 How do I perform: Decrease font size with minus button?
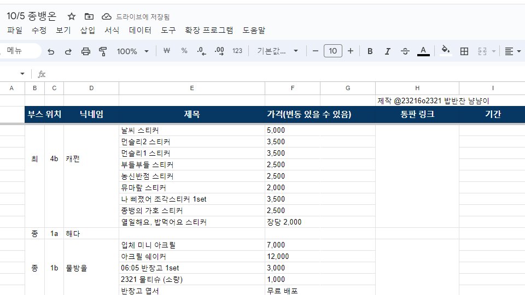tap(315, 51)
